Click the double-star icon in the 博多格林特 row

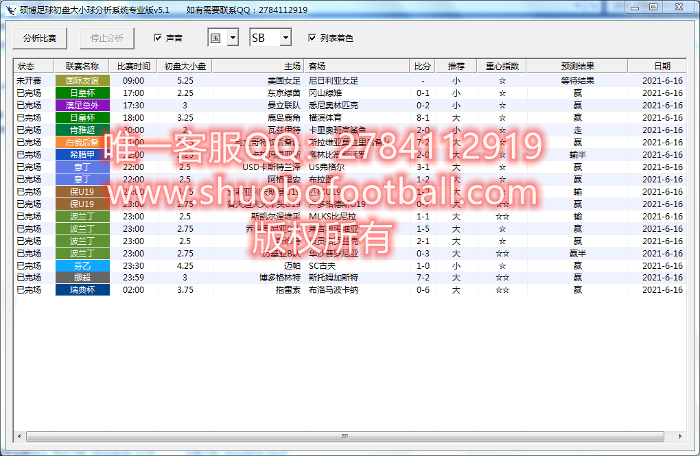point(502,278)
